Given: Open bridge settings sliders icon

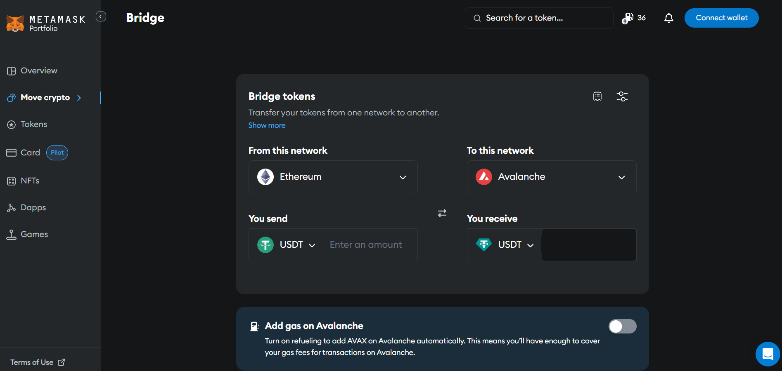Looking at the screenshot, I should click(x=622, y=96).
